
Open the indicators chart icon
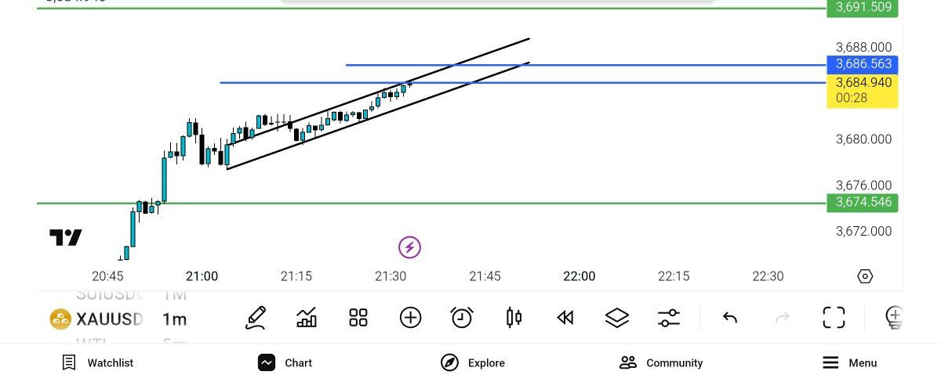pyautogui.click(x=307, y=317)
